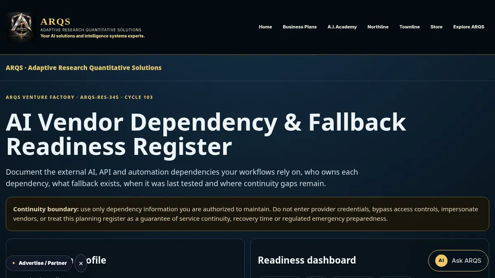The image size is (495, 278).
Task: Click the Readiness dashboard heading
Action: pos(307,260)
